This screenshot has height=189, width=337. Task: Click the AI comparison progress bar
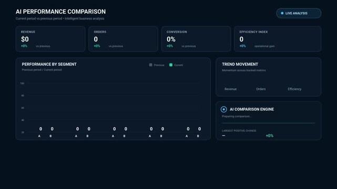click(269, 123)
